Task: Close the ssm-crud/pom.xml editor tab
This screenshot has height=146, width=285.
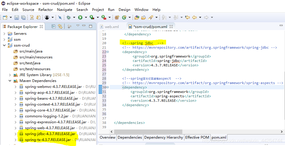Action: 171,27
